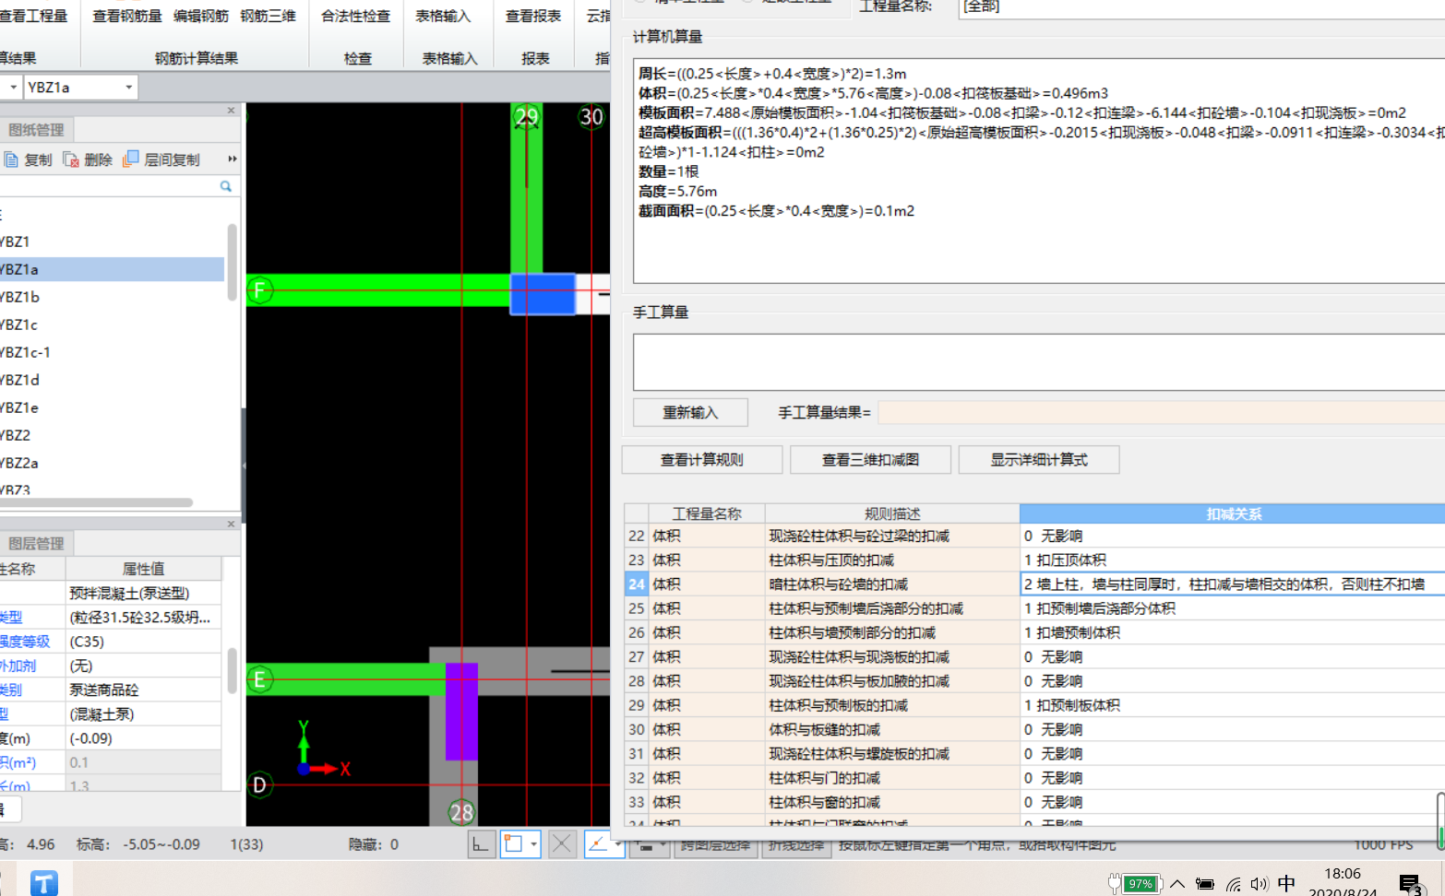The height and width of the screenshot is (896, 1445).
Task: Switch to the 图纸管理 tab
Action: [x=36, y=130]
